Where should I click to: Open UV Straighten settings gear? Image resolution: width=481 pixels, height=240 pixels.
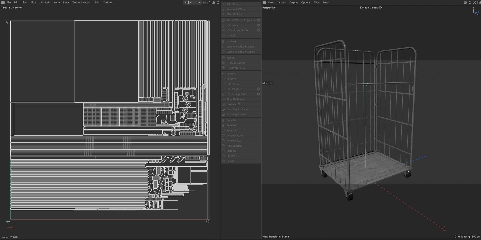[258, 89]
